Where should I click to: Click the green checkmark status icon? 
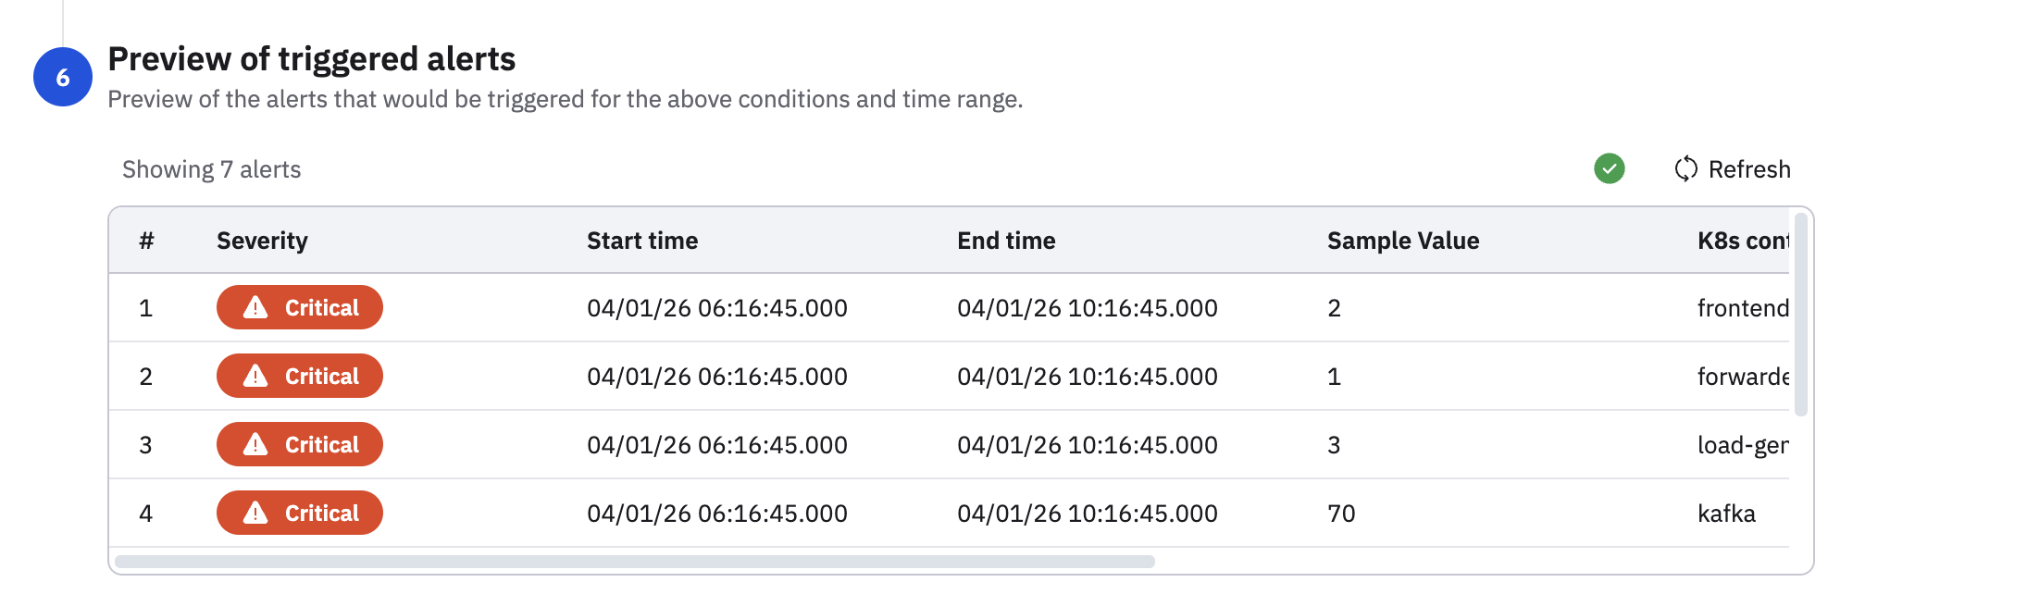pos(1609,168)
